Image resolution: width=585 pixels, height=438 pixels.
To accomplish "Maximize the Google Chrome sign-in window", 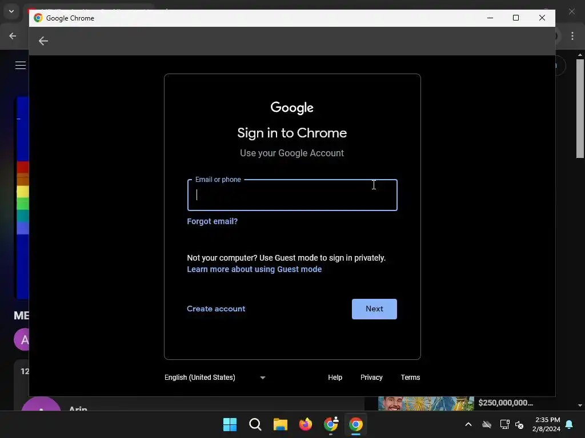I will (x=516, y=18).
